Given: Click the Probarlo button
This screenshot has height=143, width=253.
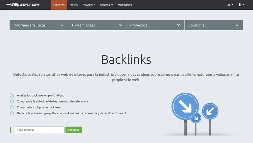Looking at the screenshot, I should click(x=74, y=130).
